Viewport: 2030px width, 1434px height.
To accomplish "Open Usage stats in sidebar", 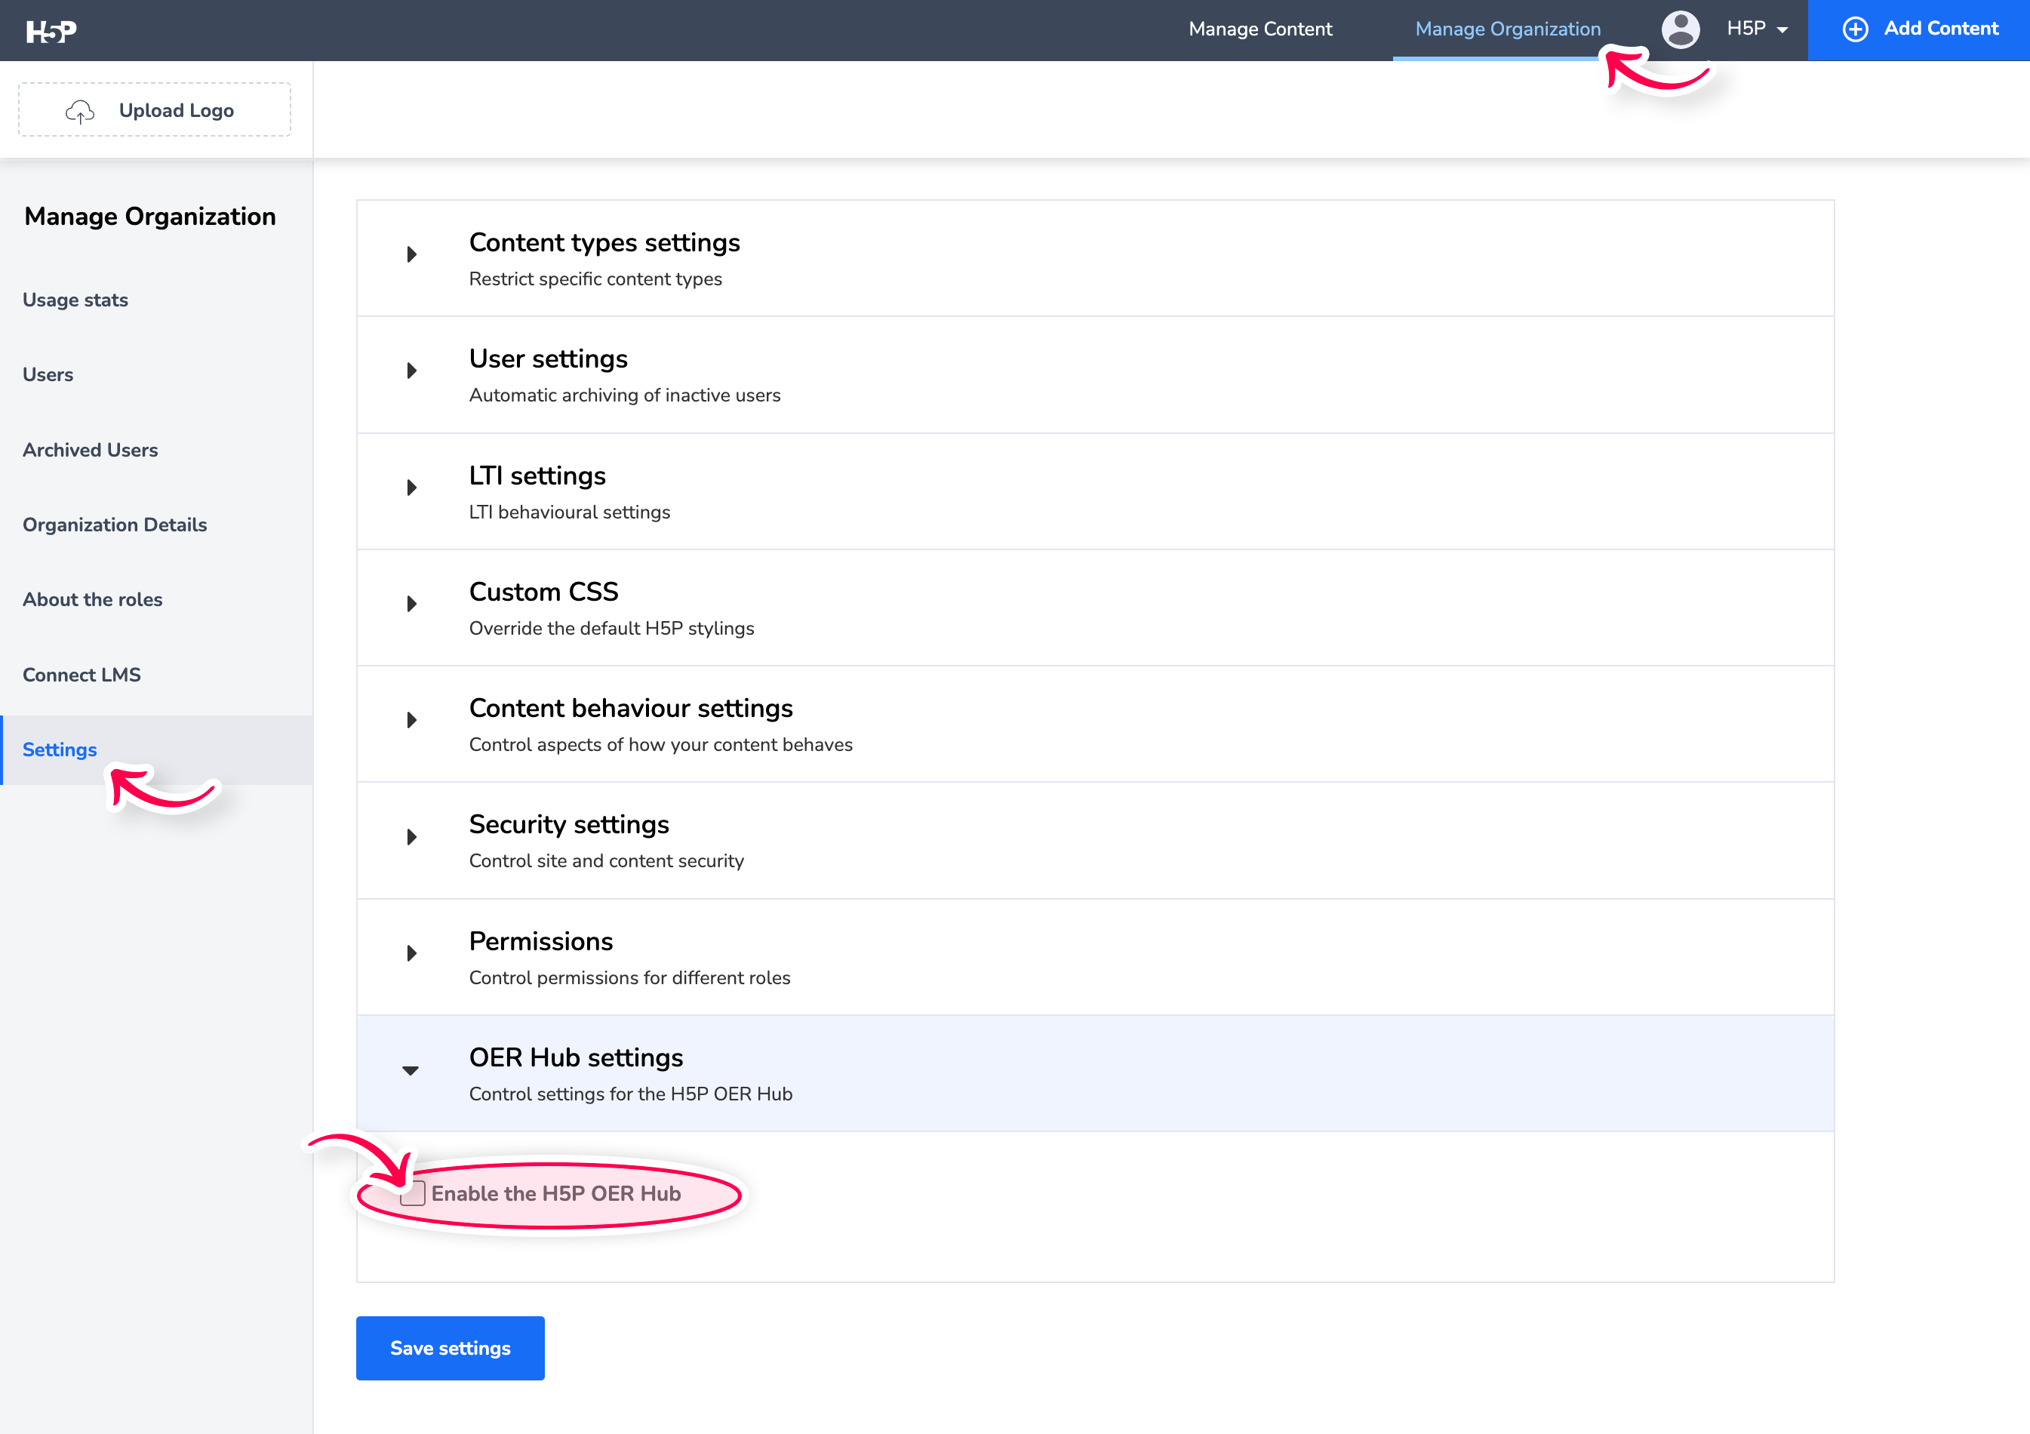I will pyautogui.click(x=75, y=300).
